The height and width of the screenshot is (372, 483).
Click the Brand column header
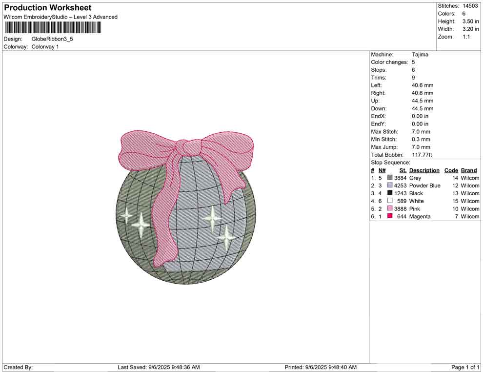click(x=469, y=170)
